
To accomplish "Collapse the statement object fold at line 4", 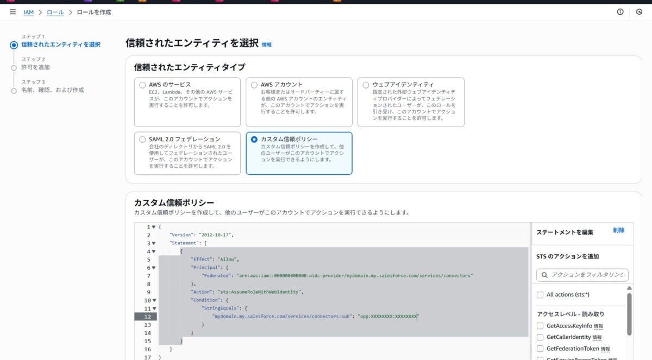I will [154, 251].
